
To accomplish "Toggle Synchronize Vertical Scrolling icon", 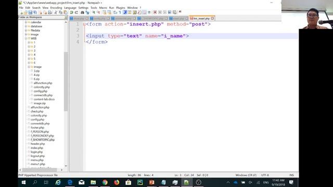I will click(104, 12).
